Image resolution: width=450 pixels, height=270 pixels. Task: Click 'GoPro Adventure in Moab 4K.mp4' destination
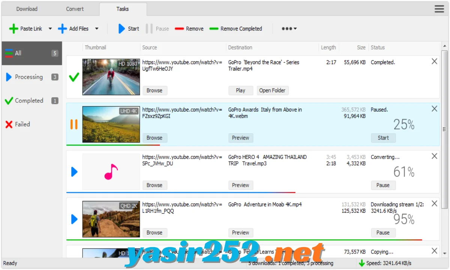265,204
